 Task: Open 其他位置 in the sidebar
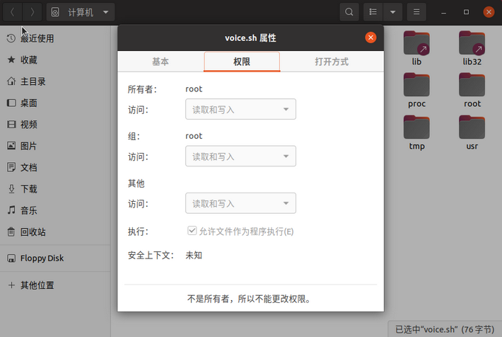37,285
